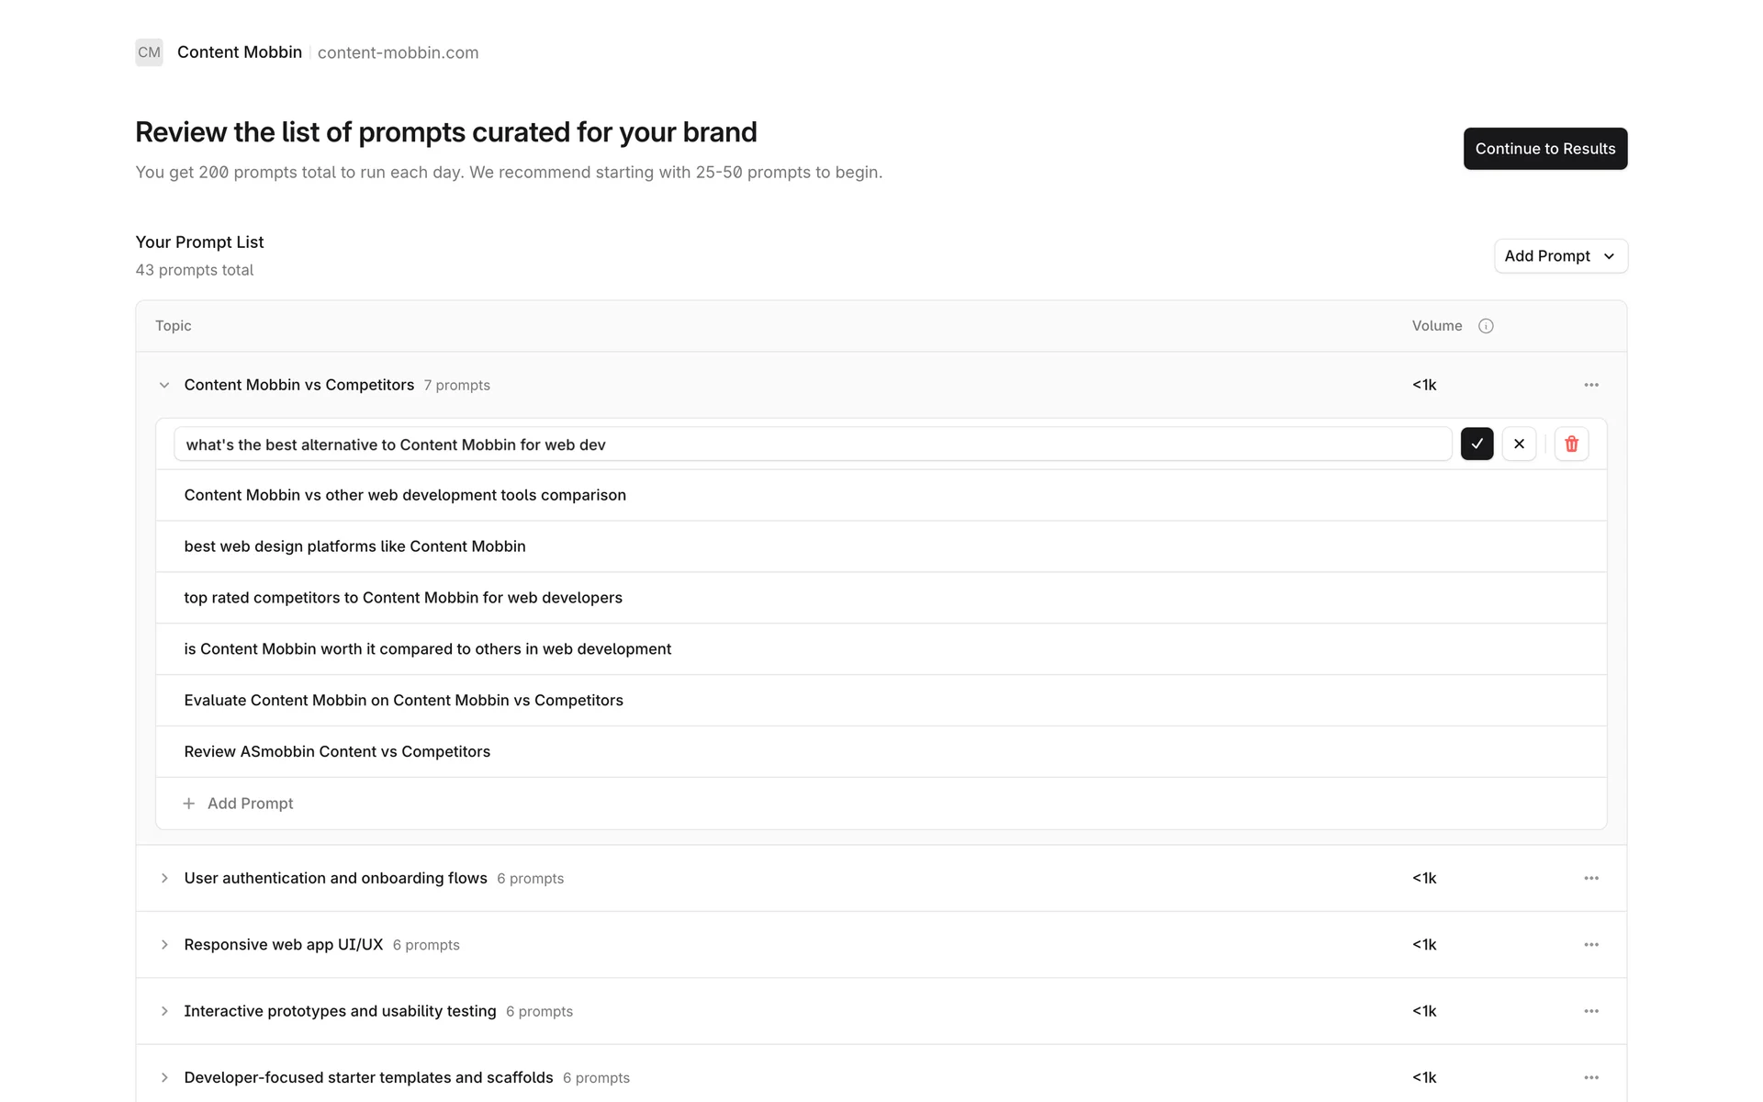Open more options for Responsive web app UI/UX

coord(1591,945)
